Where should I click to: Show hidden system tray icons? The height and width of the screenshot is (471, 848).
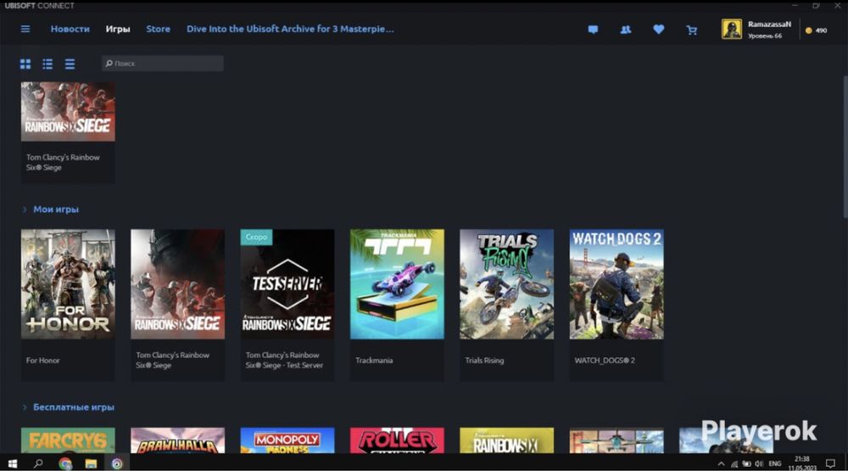[x=721, y=464]
